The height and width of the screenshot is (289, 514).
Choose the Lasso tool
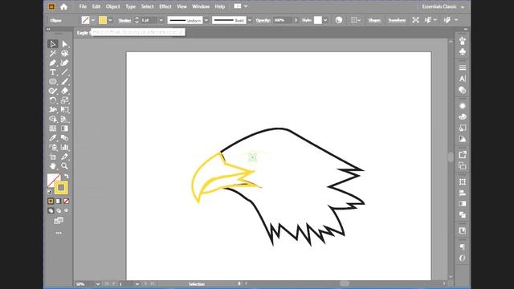pyautogui.click(x=64, y=54)
